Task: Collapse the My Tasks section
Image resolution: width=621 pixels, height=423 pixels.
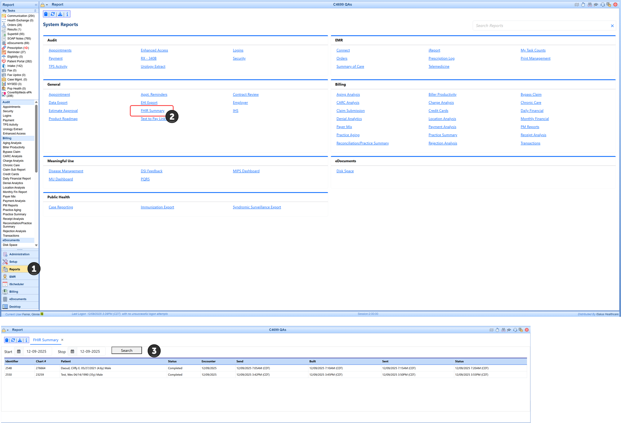Action: (x=35, y=11)
